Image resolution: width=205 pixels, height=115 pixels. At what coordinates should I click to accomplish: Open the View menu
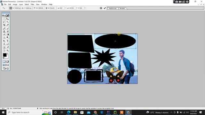(38, 4)
